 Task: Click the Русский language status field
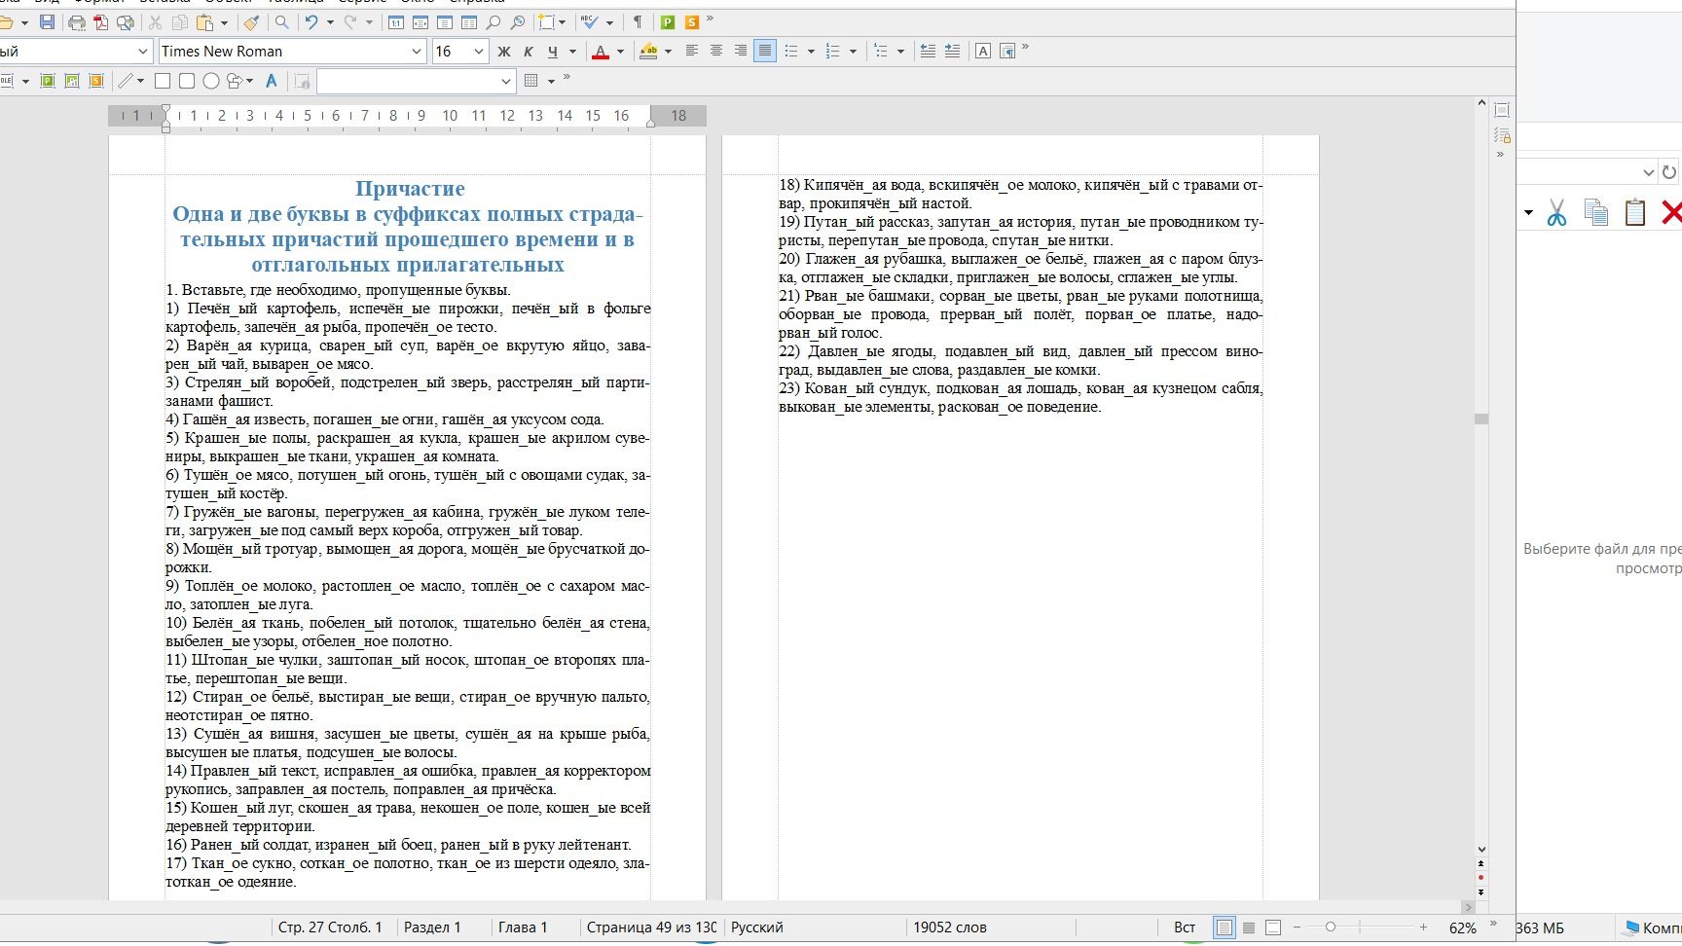click(x=757, y=928)
